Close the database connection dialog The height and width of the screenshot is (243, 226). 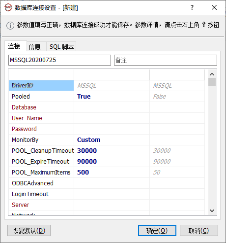pyautogui.click(x=214, y=7)
